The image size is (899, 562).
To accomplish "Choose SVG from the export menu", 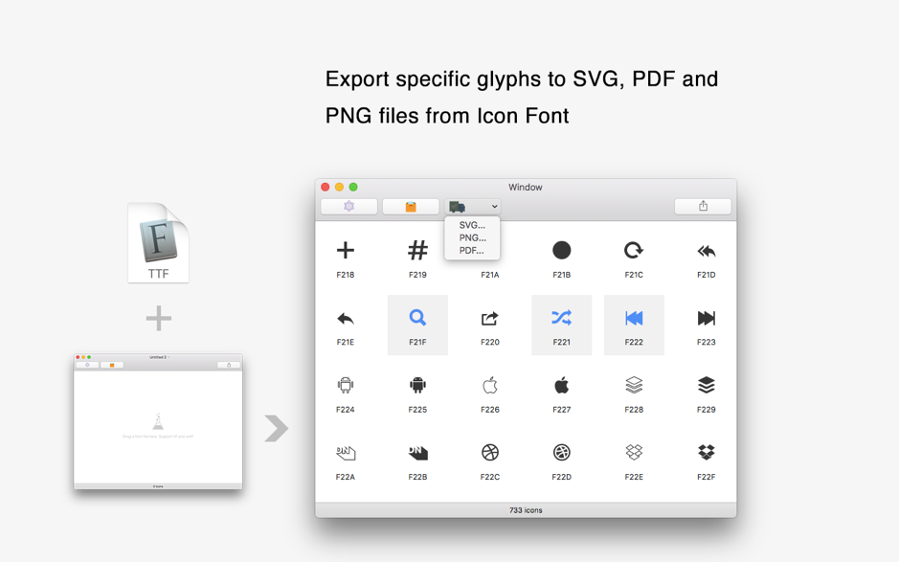I will point(471,225).
